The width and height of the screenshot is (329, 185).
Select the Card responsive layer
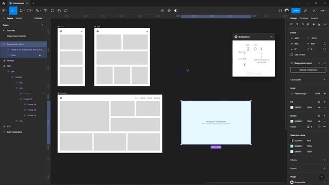click(14, 132)
